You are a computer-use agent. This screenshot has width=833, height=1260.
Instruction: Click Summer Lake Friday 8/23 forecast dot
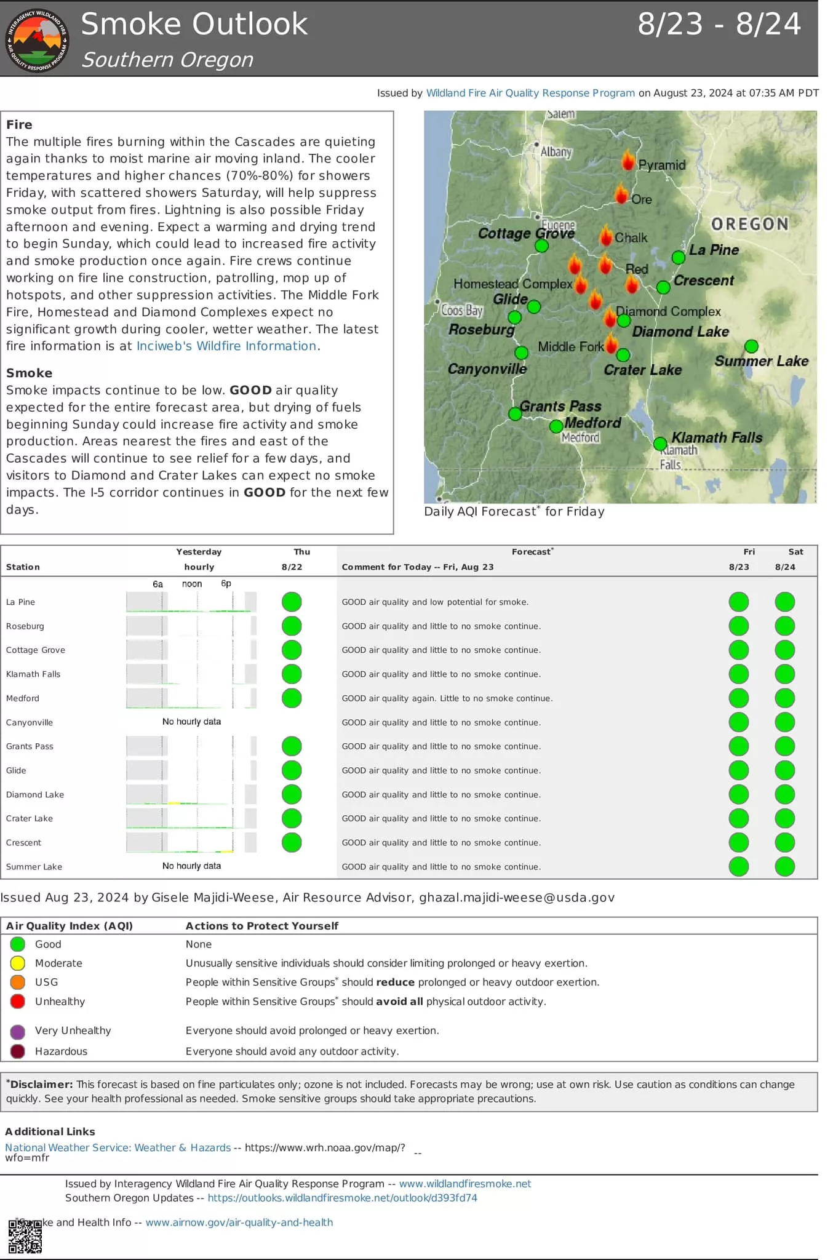(739, 866)
